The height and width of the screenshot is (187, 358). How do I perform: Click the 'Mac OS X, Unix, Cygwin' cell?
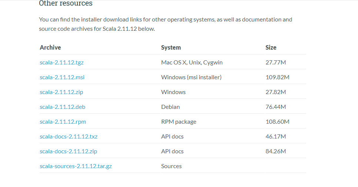tap(192, 63)
